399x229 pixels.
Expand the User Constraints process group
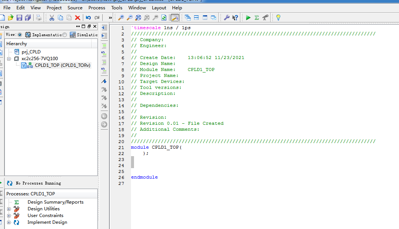[x=9, y=215]
